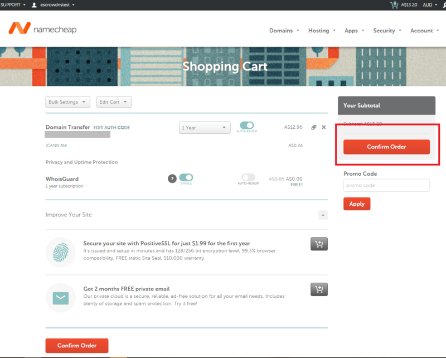446x358 pixels.
Task: Remove Domain Transfer with the X icon
Action: (324, 128)
